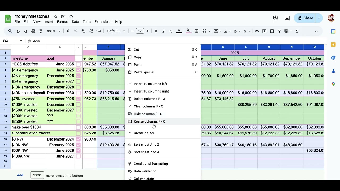Image resolution: width=340 pixels, height=191 pixels.
Task: Open the Borders tool
Action: [197, 31]
